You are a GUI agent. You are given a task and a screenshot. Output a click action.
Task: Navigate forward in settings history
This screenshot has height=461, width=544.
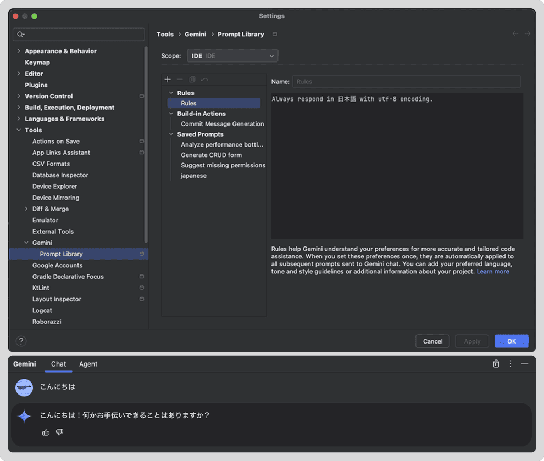[528, 33]
